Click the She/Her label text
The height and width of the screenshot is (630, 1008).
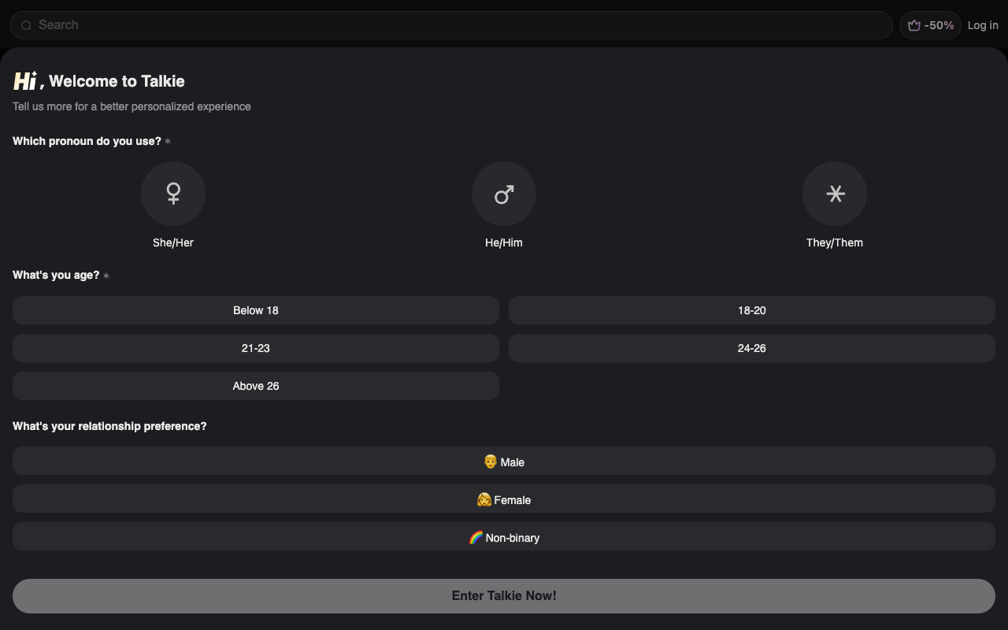[173, 243]
